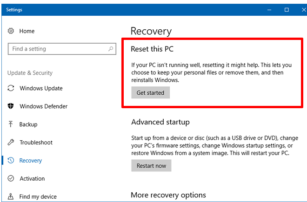Minimize the Settings window
This screenshot has width=307, height=202.
pos(270,9)
